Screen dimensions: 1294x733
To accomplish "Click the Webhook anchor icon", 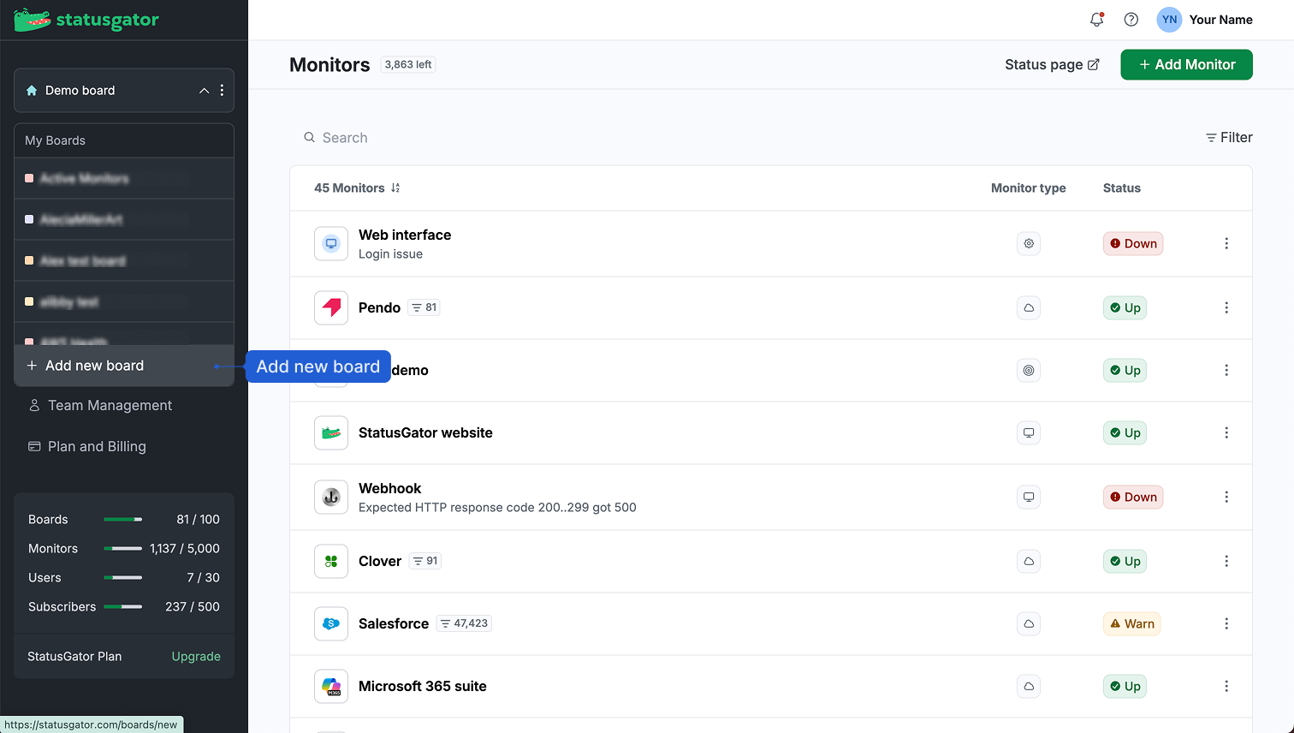I will (331, 497).
